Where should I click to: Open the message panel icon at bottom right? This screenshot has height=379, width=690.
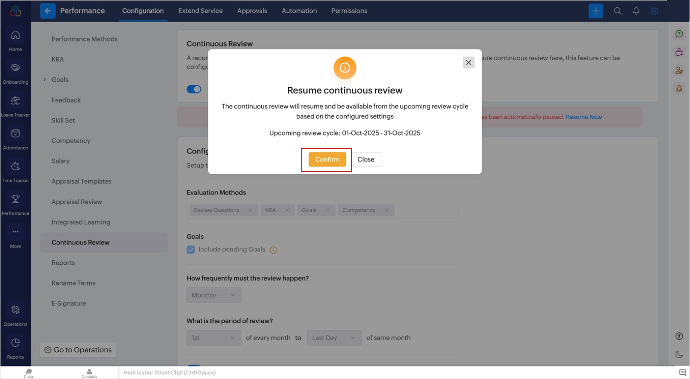683,373
